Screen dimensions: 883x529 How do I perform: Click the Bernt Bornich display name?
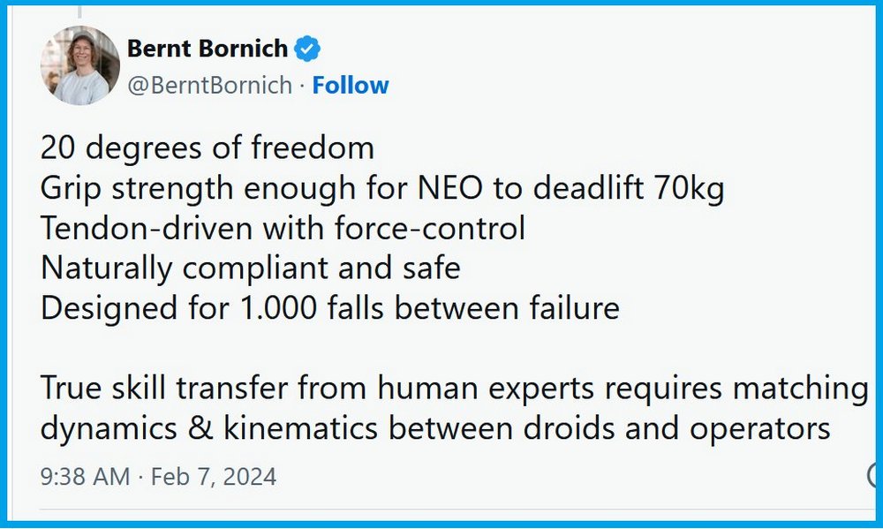pos(208,49)
